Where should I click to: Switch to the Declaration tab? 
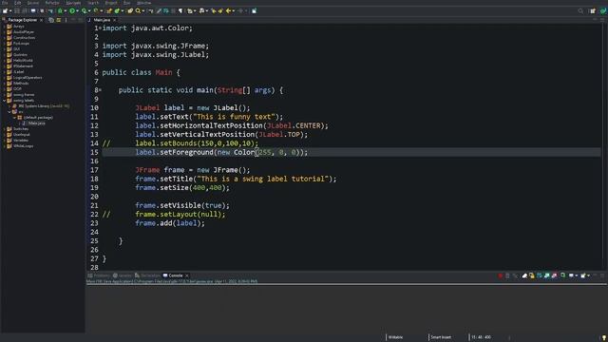click(x=147, y=275)
